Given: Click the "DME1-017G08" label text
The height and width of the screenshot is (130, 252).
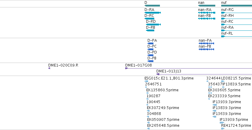Looking at the screenshot, I should click(x=139, y=65).
